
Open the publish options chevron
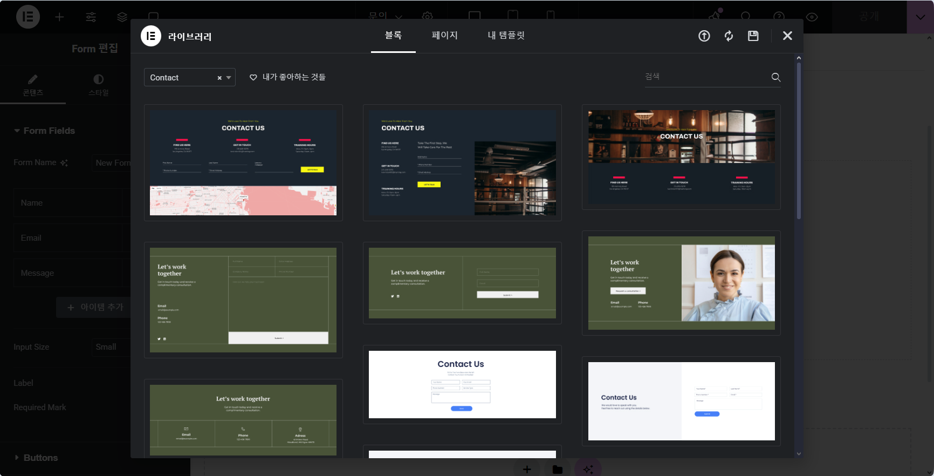(x=920, y=17)
